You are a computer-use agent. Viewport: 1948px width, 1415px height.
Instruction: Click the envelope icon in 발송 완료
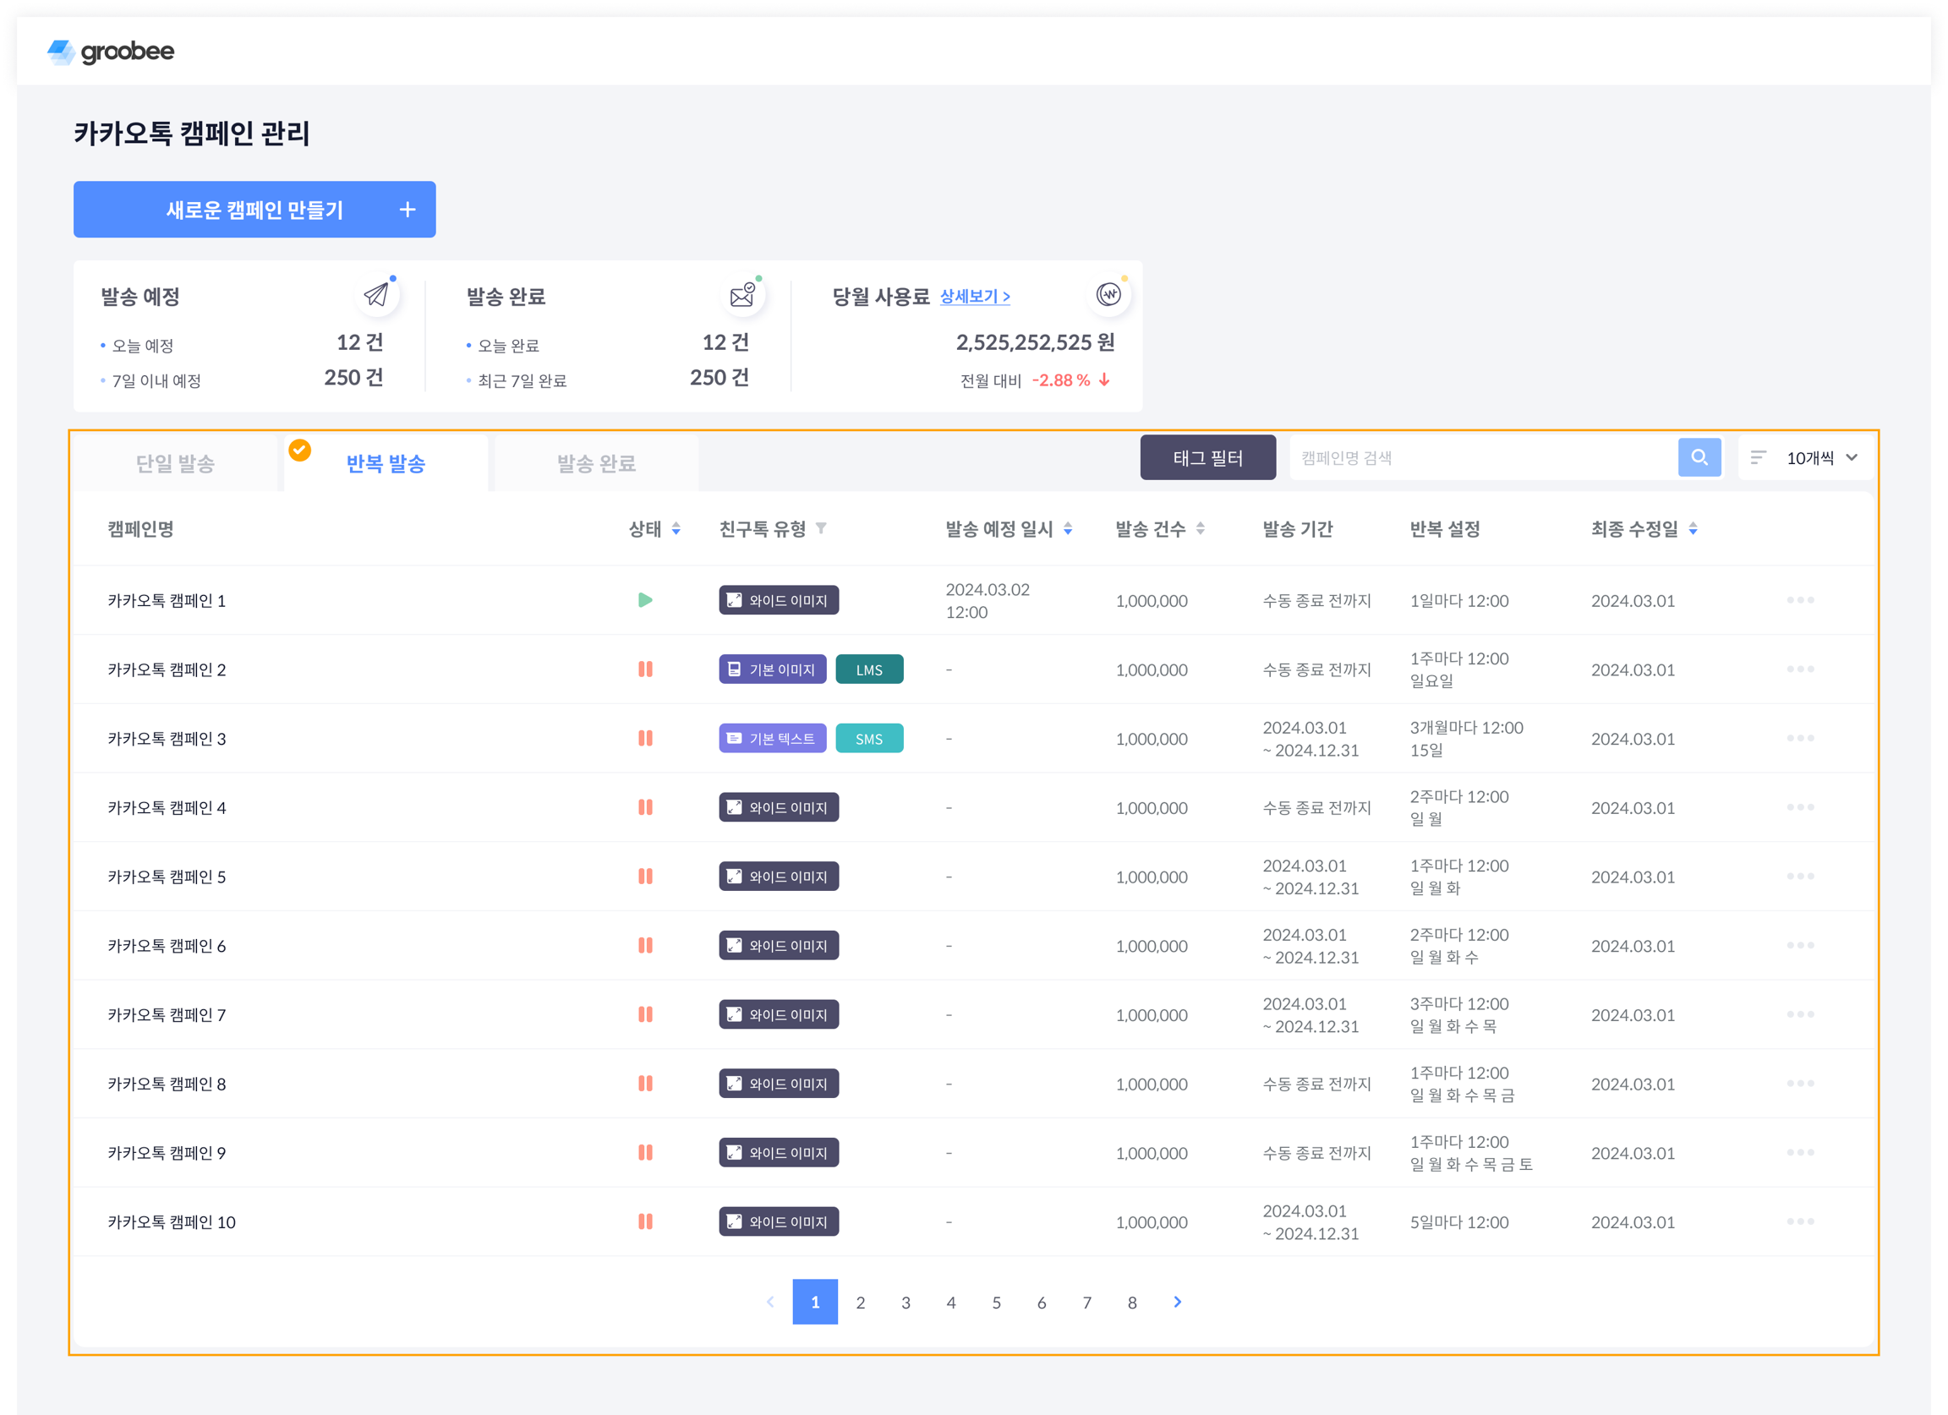(x=741, y=295)
